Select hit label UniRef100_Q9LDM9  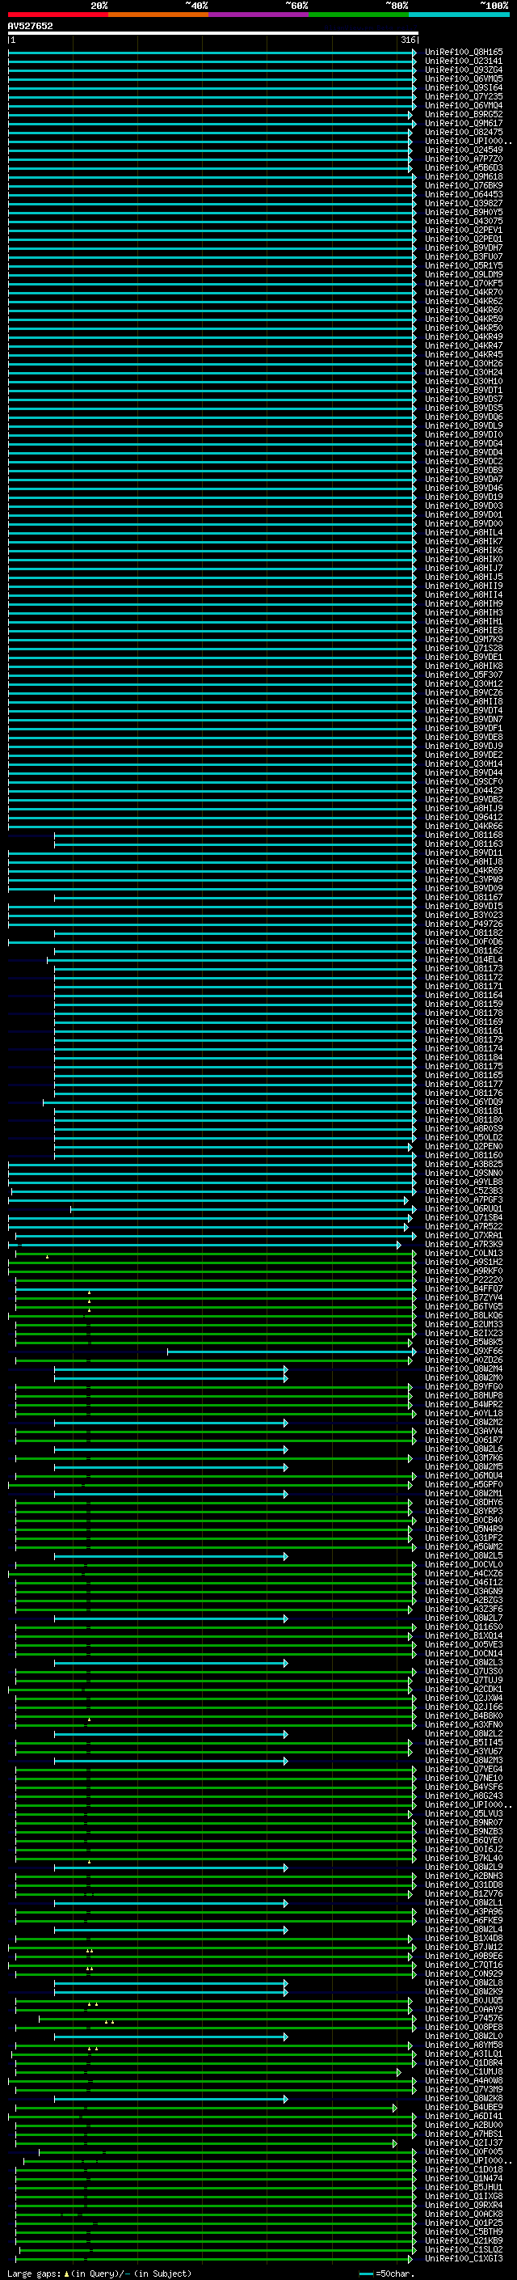click(464, 274)
